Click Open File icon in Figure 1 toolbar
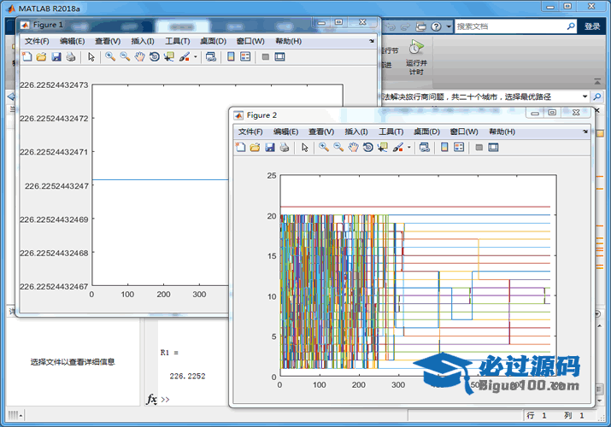Viewport: 611px width, 427px height. (x=41, y=57)
